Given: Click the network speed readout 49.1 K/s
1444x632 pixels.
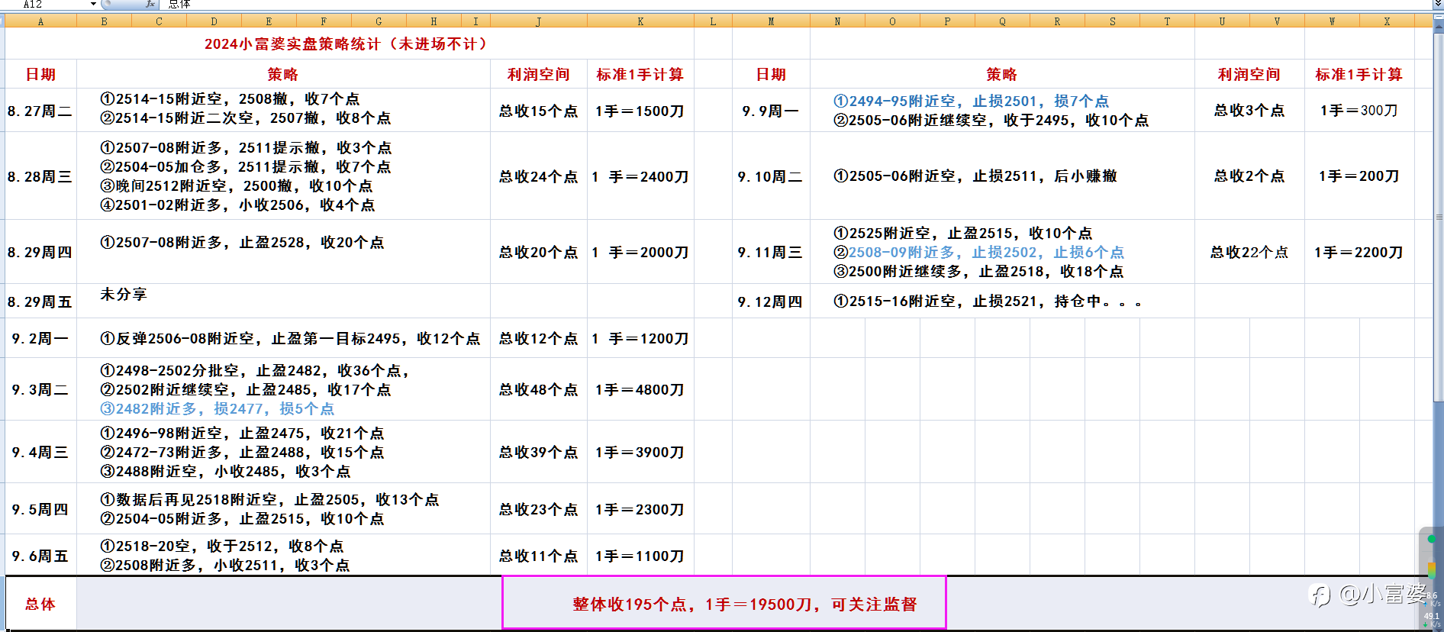Looking at the screenshot, I should coord(1431,619).
